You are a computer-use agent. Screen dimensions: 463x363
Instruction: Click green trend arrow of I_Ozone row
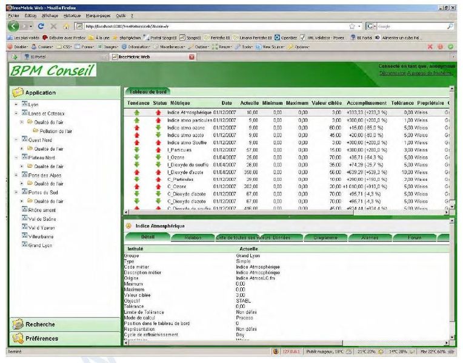(137, 157)
